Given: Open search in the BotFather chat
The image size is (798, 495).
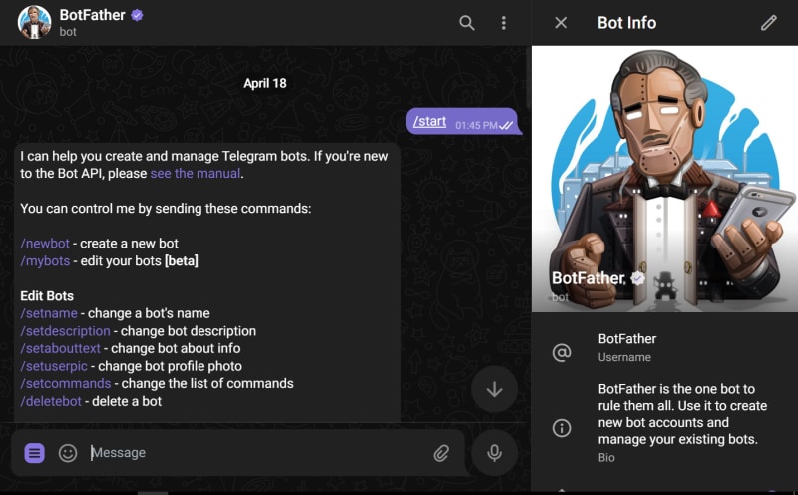Looking at the screenshot, I should [466, 23].
